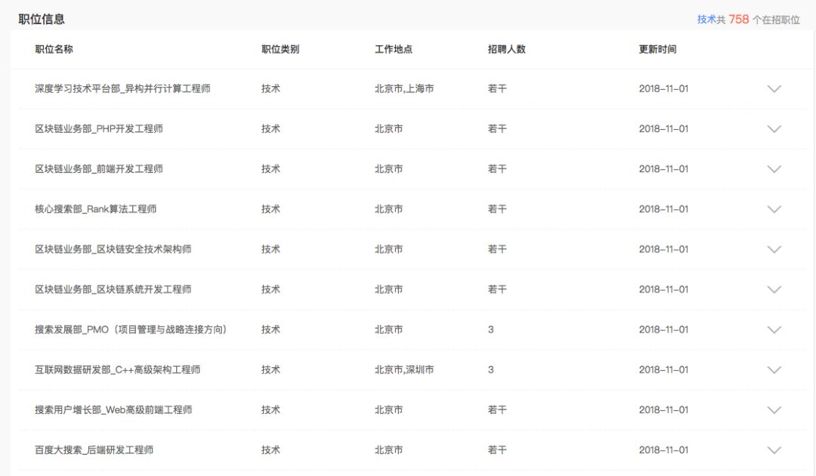
Task: Expand the 区块链系统开发工程师 row chevron
Action: point(774,289)
